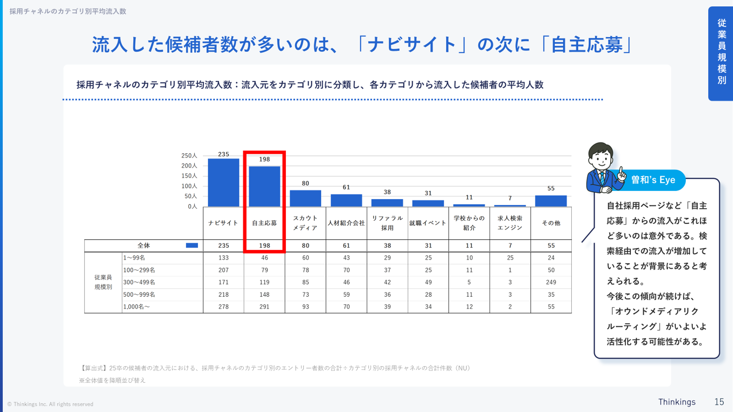Click the その他 bar labeled 55

(551, 201)
